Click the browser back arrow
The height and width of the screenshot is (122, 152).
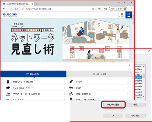(4, 9)
